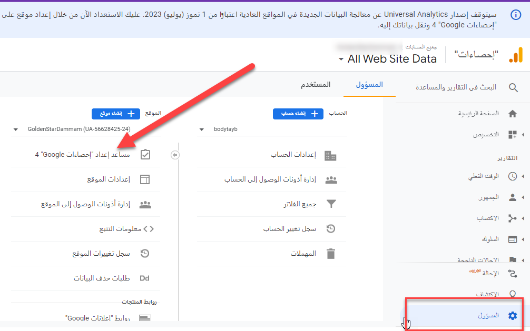Open جميع الفلاتر link
This screenshot has width=530, height=331.
(x=300, y=204)
